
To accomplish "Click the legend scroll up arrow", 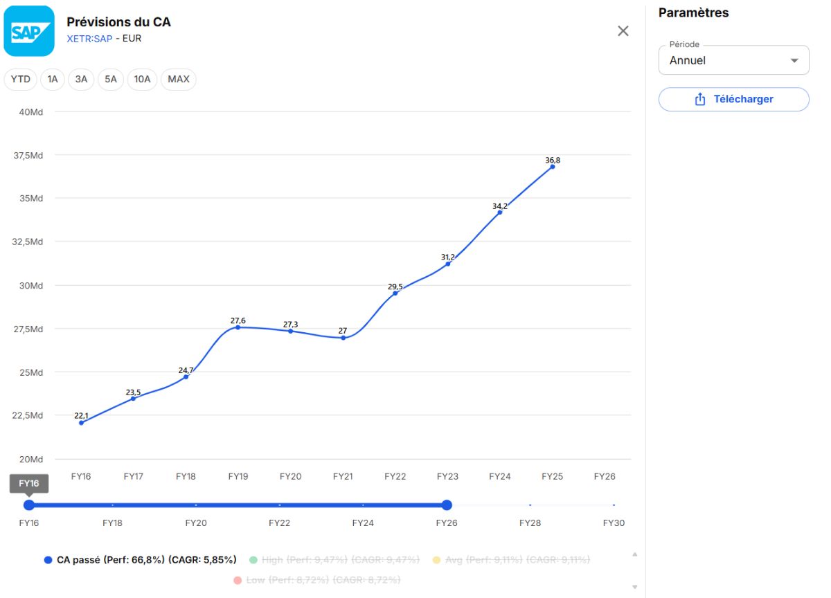I will click(634, 554).
